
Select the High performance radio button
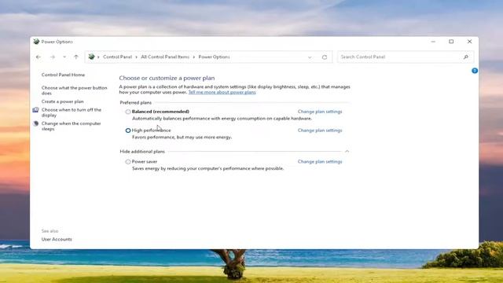tap(128, 130)
